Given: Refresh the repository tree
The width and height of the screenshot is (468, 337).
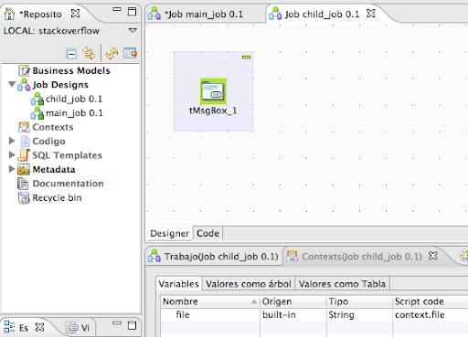Looking at the screenshot, I should (x=112, y=54).
